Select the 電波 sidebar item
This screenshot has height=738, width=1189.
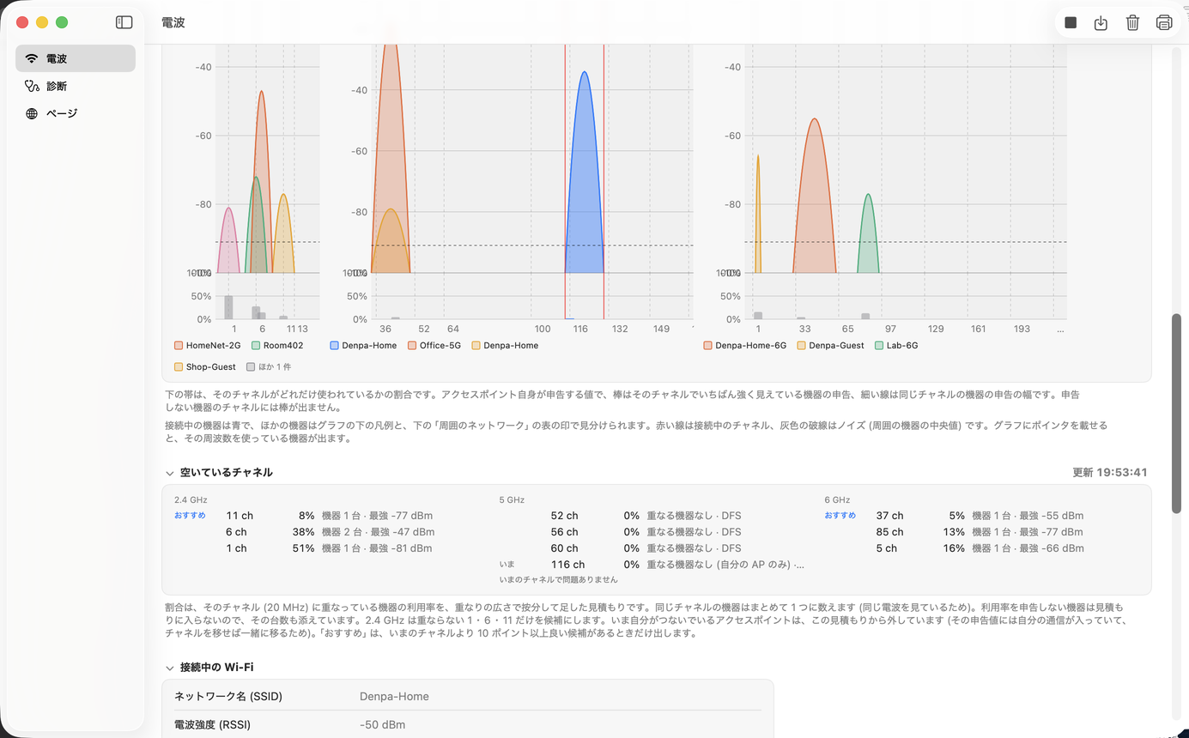pos(76,58)
